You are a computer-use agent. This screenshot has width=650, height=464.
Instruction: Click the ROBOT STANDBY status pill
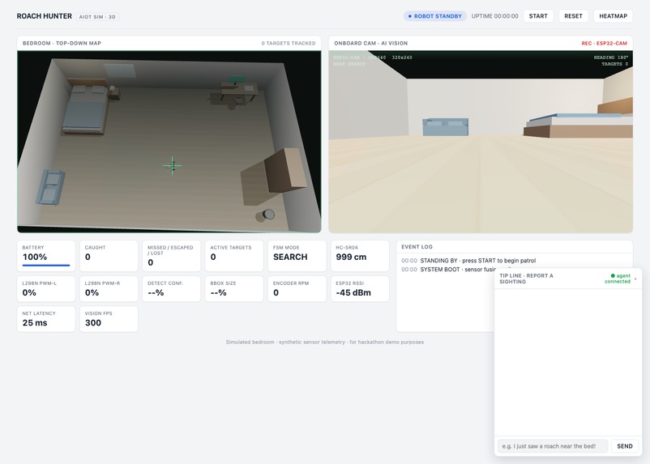(435, 16)
